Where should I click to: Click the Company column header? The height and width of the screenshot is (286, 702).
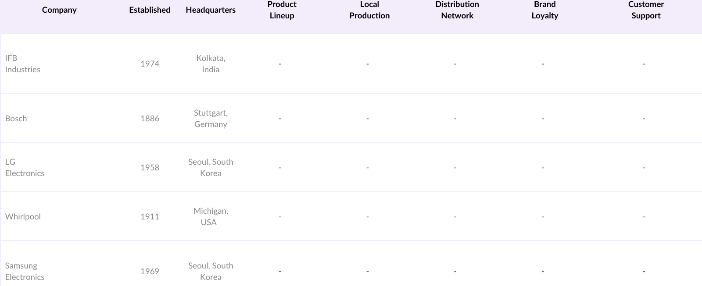coord(59,10)
